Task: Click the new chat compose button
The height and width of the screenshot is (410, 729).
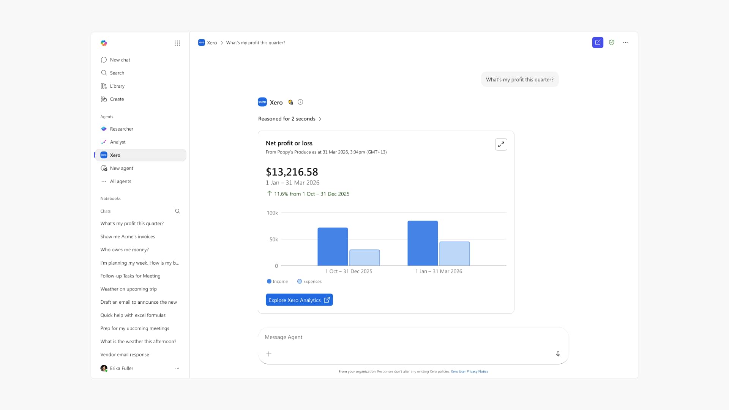Action: click(x=598, y=43)
